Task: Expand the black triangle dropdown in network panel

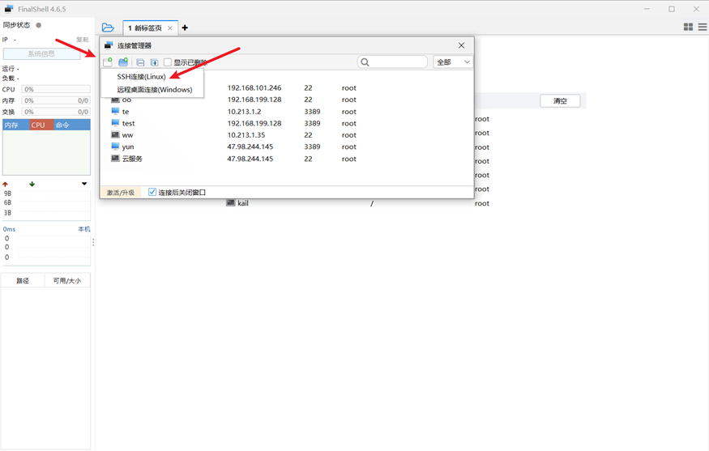Action: 84,185
